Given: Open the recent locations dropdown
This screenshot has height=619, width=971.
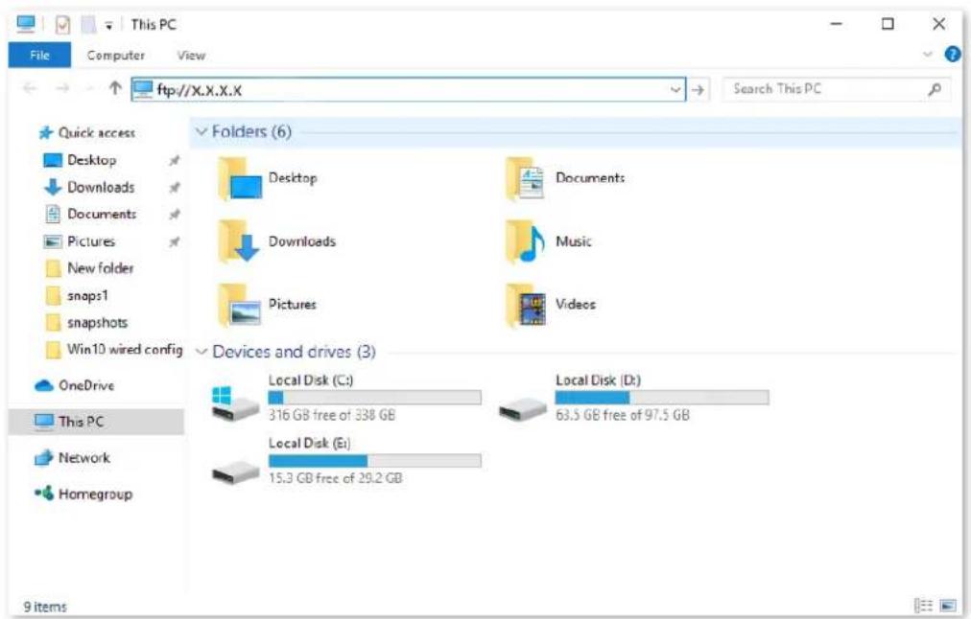Looking at the screenshot, I should pos(90,89).
